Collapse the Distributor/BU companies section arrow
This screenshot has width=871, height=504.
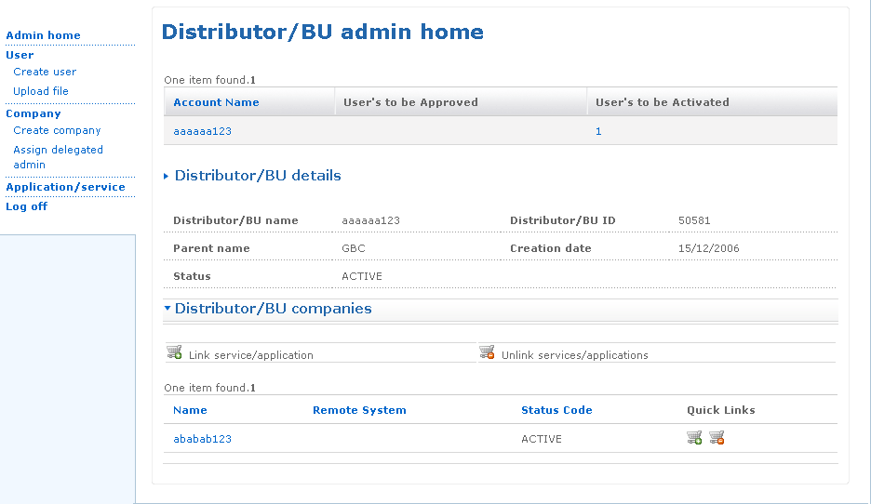[167, 308]
